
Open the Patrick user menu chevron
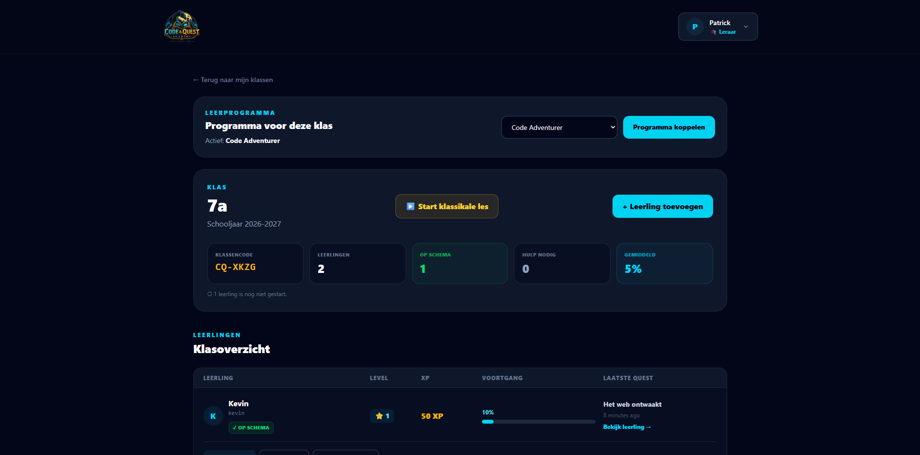[746, 27]
